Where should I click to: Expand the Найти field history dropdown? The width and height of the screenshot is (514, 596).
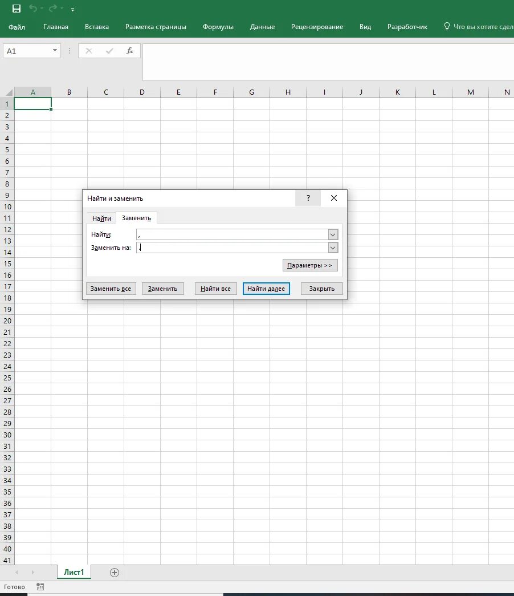[333, 234]
